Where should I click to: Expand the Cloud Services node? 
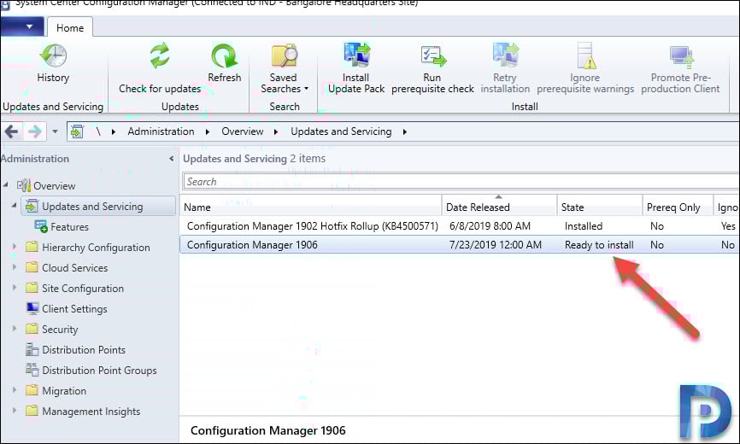(15, 266)
